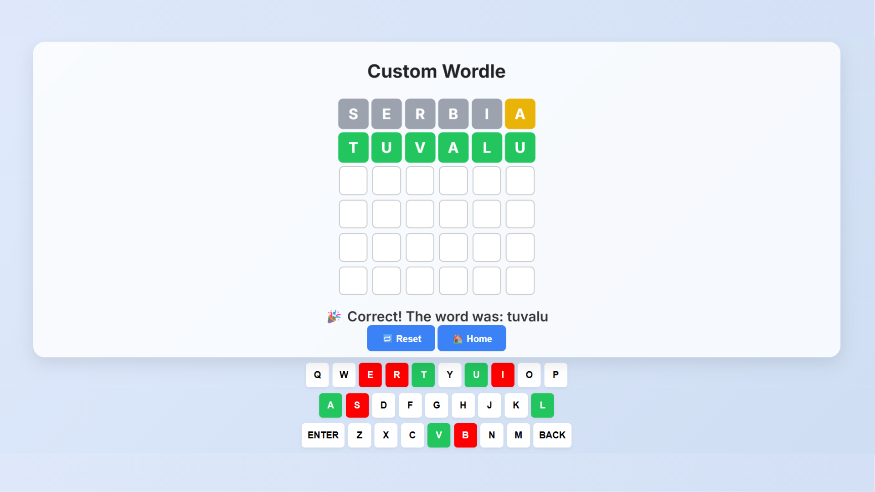875x492 pixels.
Task: Click the yellow A tile in SERBIA row
Action: tap(520, 114)
